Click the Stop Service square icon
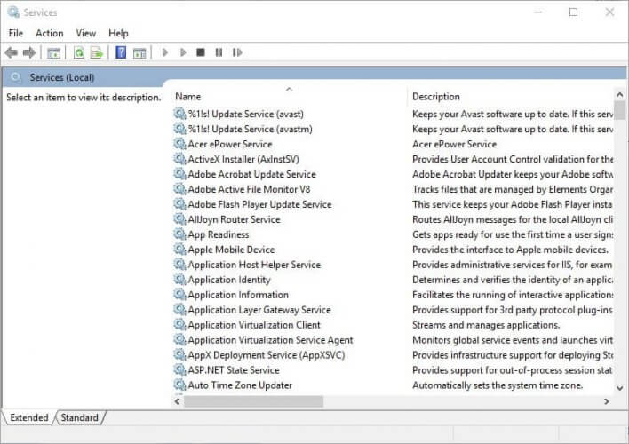This screenshot has width=629, height=444. (x=201, y=52)
